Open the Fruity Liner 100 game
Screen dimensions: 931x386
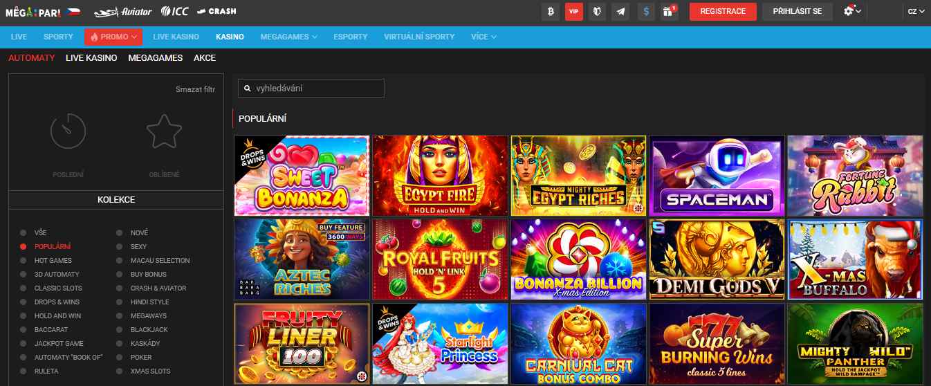point(302,344)
